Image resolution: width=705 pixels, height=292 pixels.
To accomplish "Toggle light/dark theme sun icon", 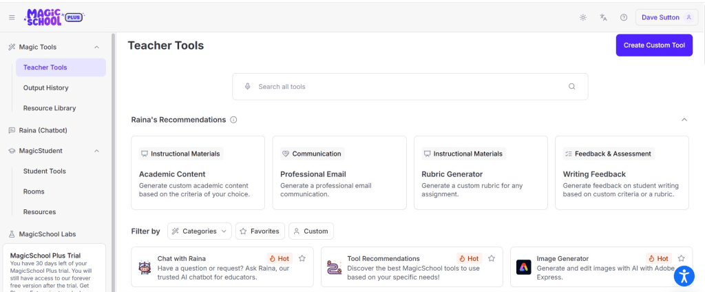I will 583,17.
